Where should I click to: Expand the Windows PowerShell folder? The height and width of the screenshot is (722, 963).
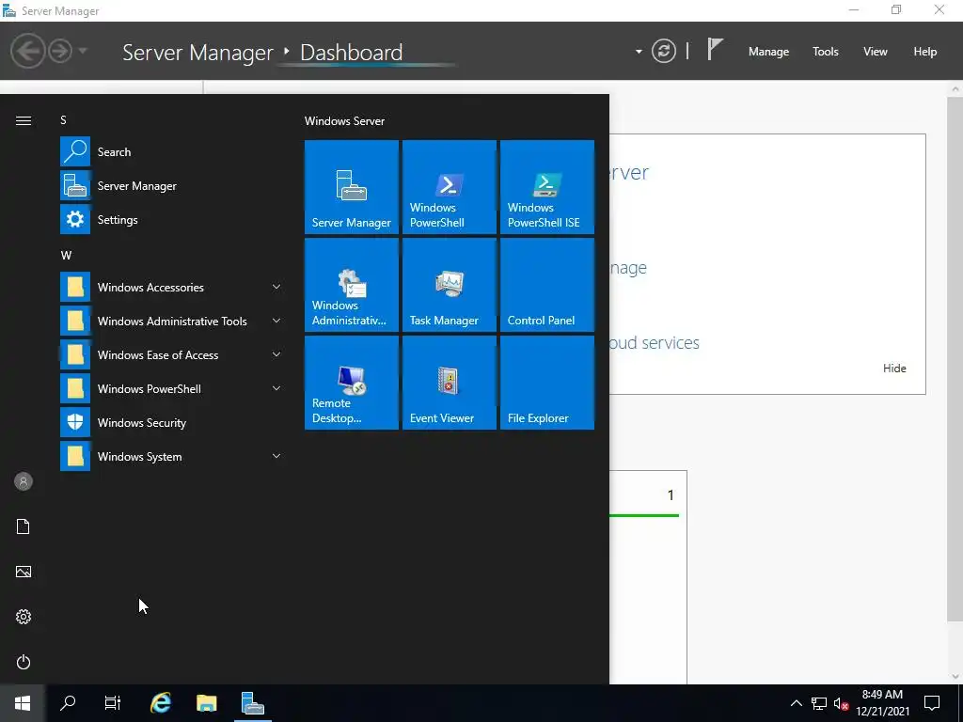tap(172, 388)
